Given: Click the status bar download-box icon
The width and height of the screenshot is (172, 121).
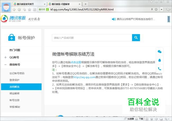Looking at the screenshot, I should pos(147,119).
